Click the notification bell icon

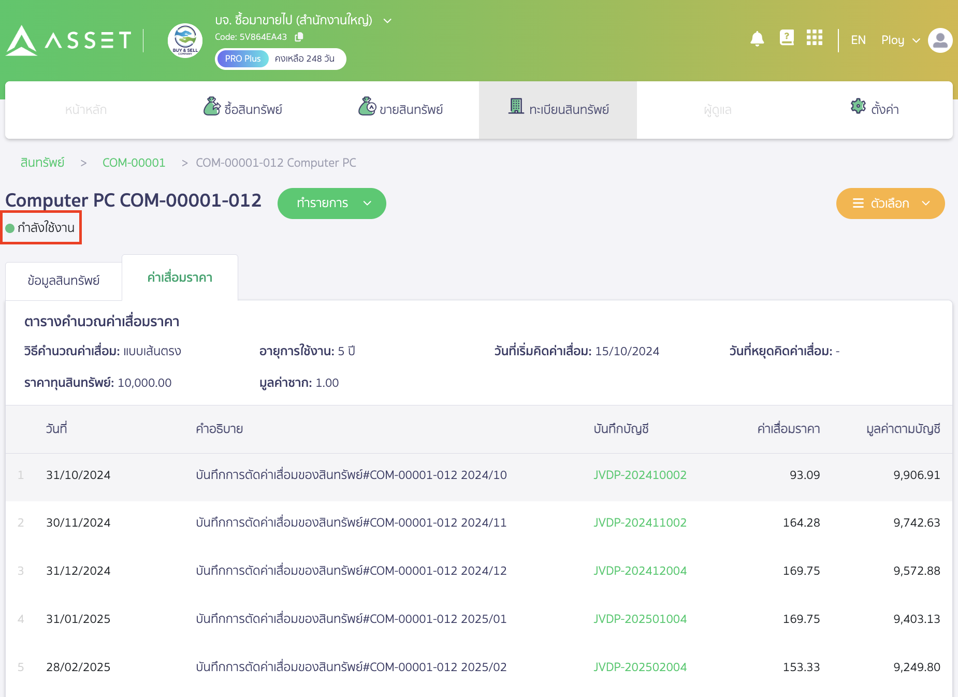757,39
